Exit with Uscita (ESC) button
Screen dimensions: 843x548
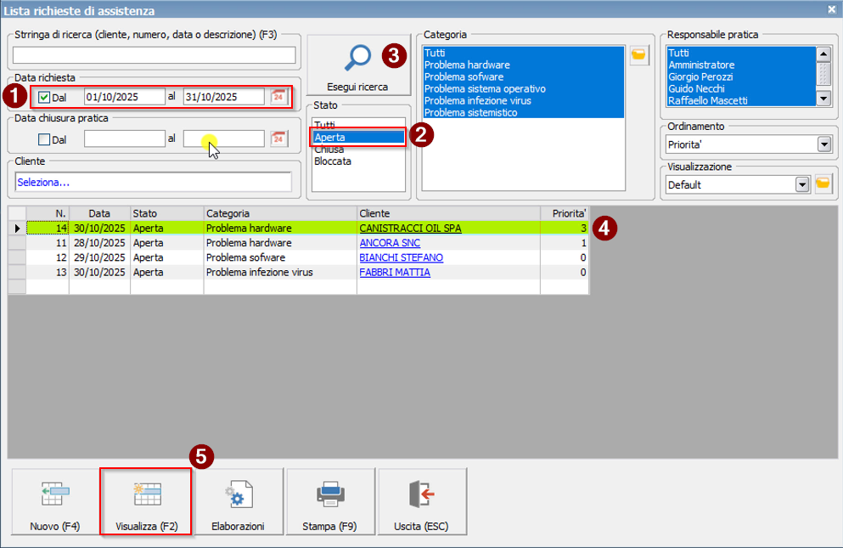421,502
